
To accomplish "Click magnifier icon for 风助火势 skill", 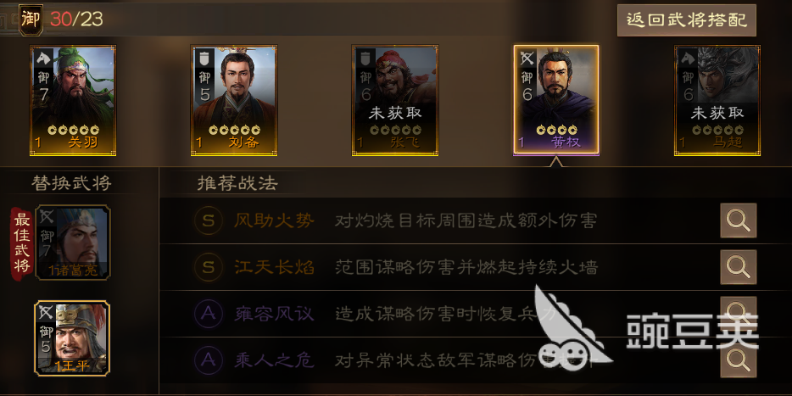I will click(739, 220).
